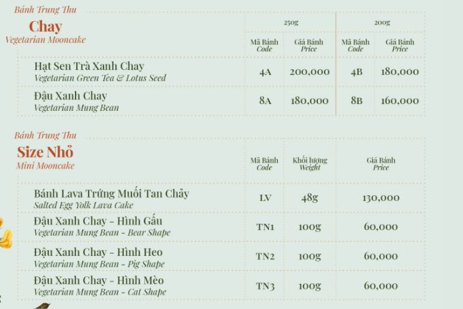The image size is (463, 309).
Task: Click the TN2 cake code
Action: click(266, 257)
